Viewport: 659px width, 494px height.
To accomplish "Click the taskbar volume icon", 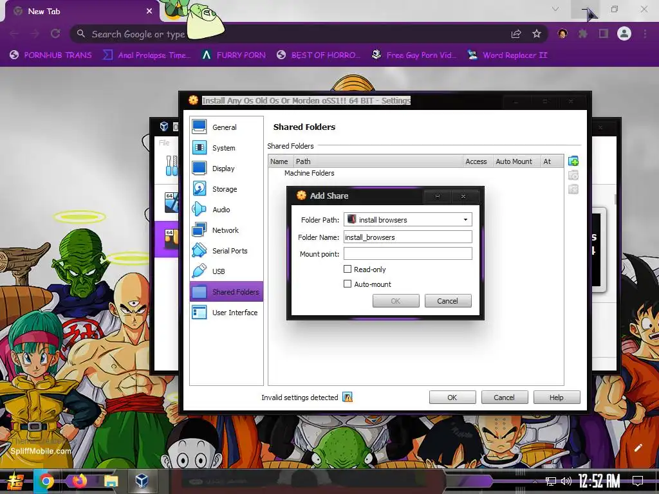I will click(x=566, y=481).
